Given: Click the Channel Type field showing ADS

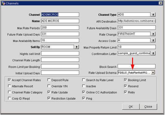Looking at the screenshot, I should tap(134, 15).
